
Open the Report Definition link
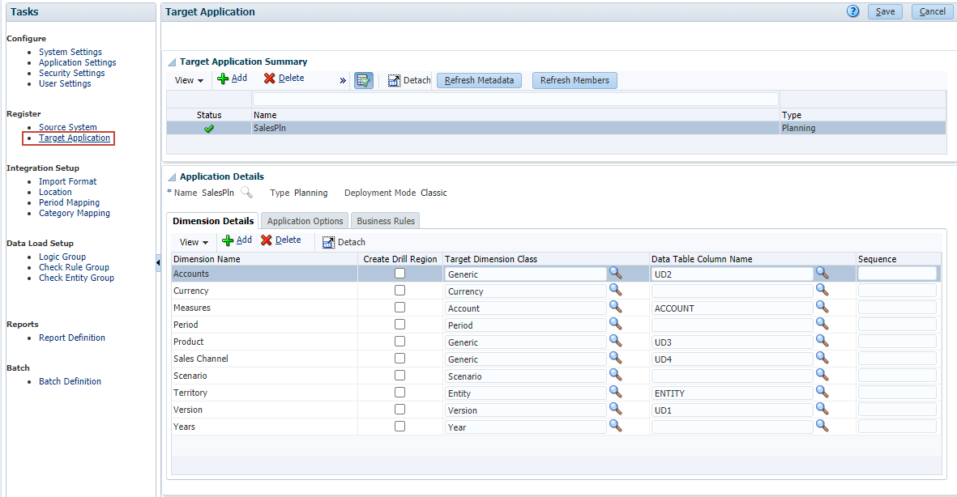pyautogui.click(x=72, y=338)
